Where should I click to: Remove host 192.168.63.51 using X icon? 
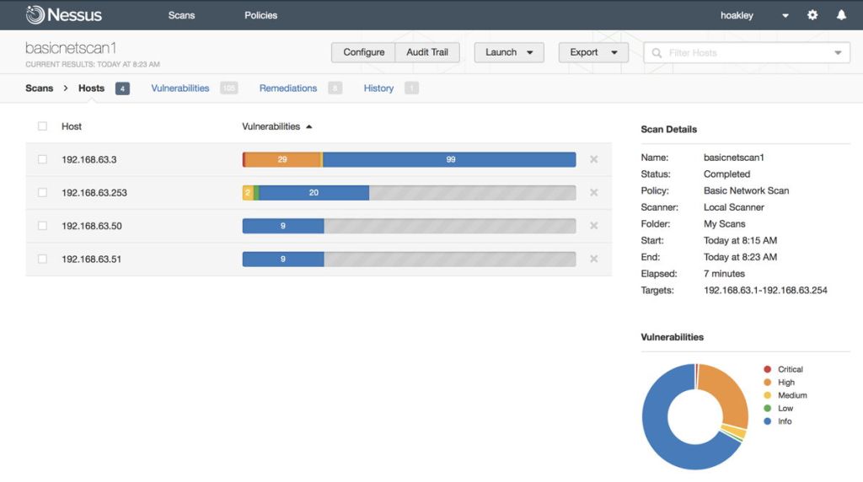[593, 259]
